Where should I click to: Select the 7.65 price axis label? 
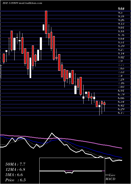(121, 68)
